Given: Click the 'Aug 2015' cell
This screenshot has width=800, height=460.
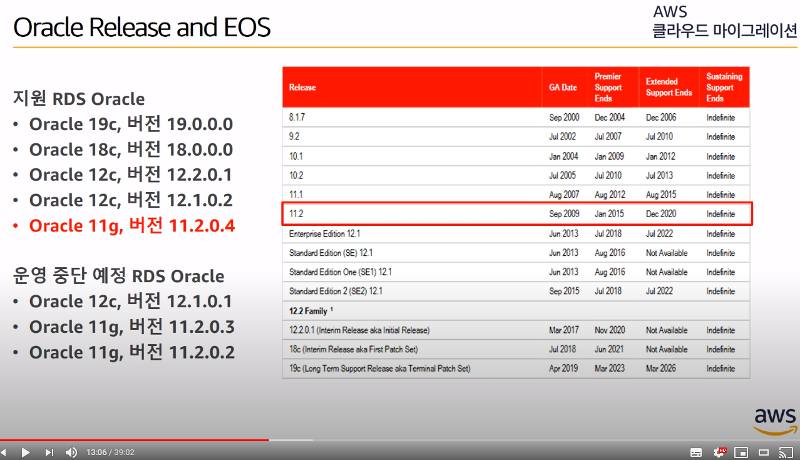Looking at the screenshot, I should [x=661, y=195].
